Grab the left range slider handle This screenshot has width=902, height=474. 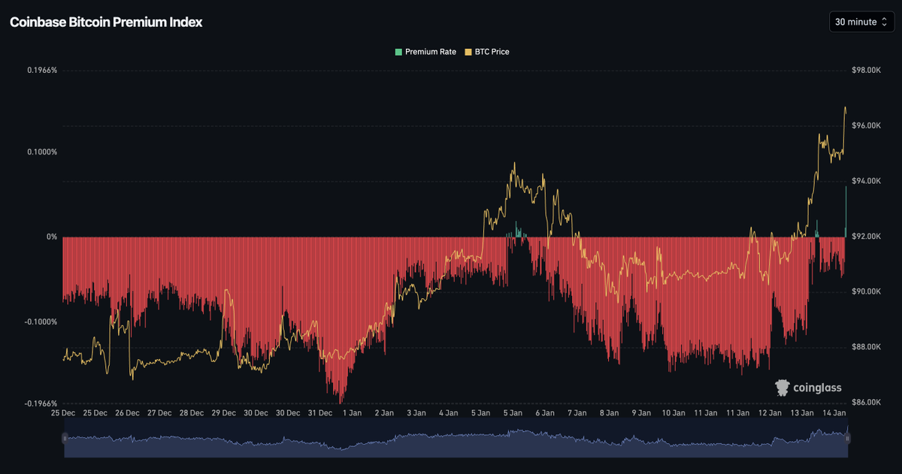[64, 440]
